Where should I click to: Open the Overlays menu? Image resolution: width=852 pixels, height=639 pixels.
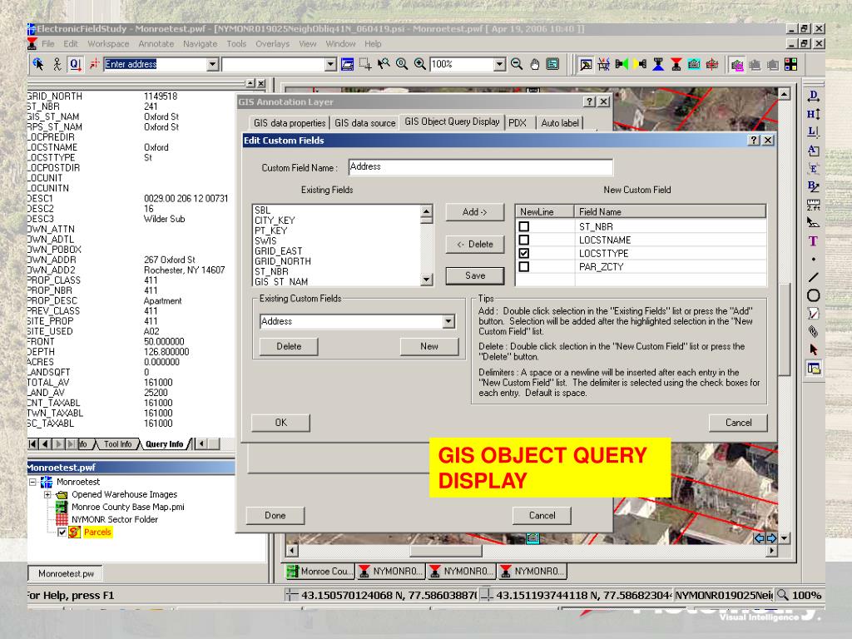(273, 44)
